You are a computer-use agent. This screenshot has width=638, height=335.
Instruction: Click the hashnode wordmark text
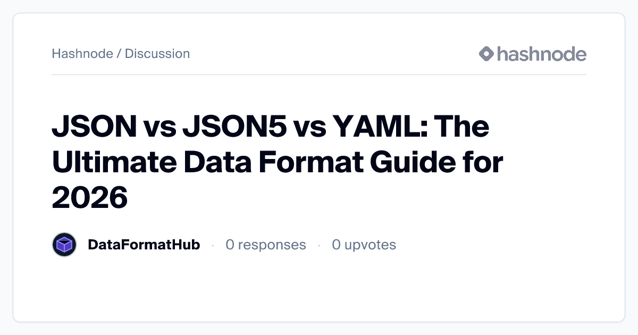click(541, 54)
